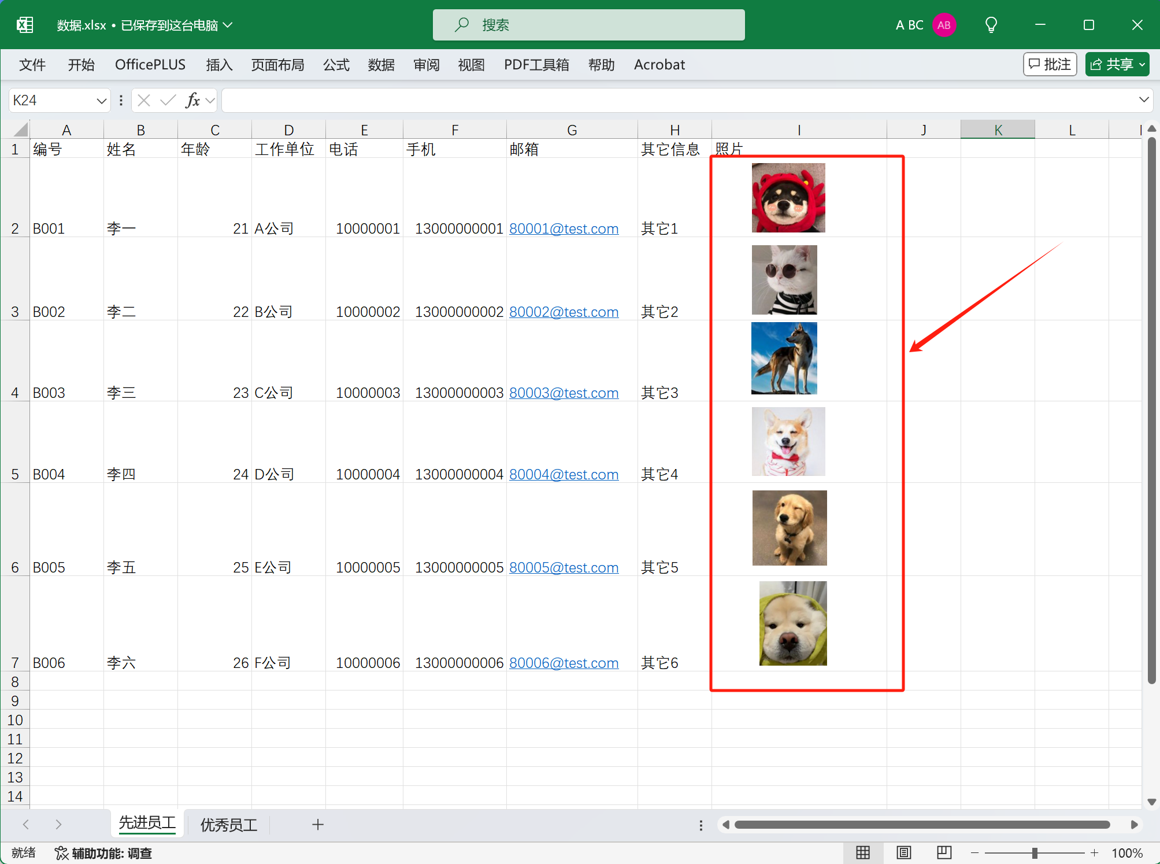Select the red-hat dog photo thumbnail

[788, 198]
